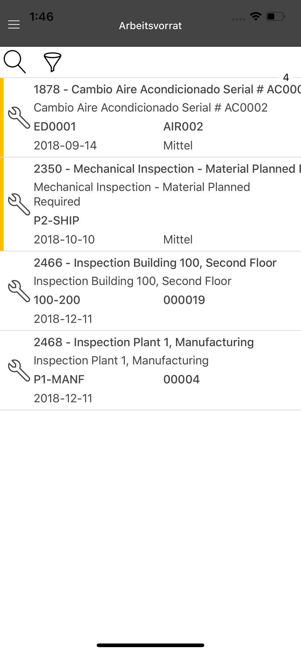Open work order 1878 Cambio Aire Acondicionado
Screen dimensions: 301x653
click(x=166, y=89)
